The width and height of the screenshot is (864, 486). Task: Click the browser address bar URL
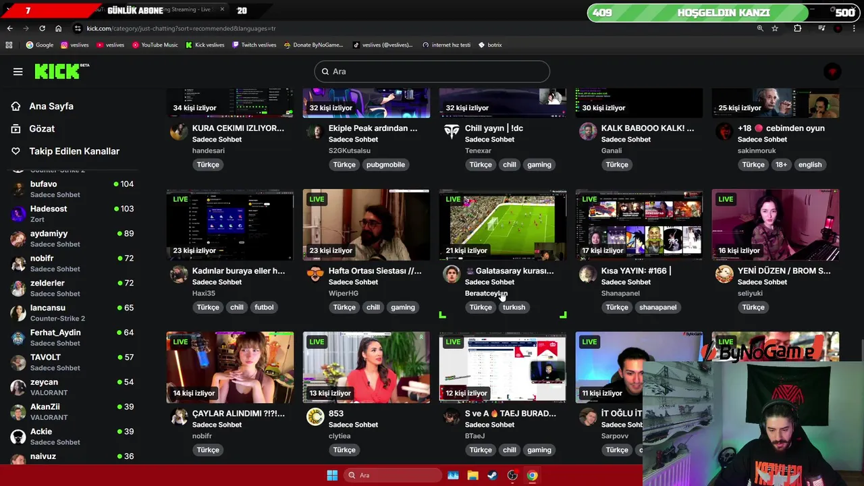tap(181, 28)
